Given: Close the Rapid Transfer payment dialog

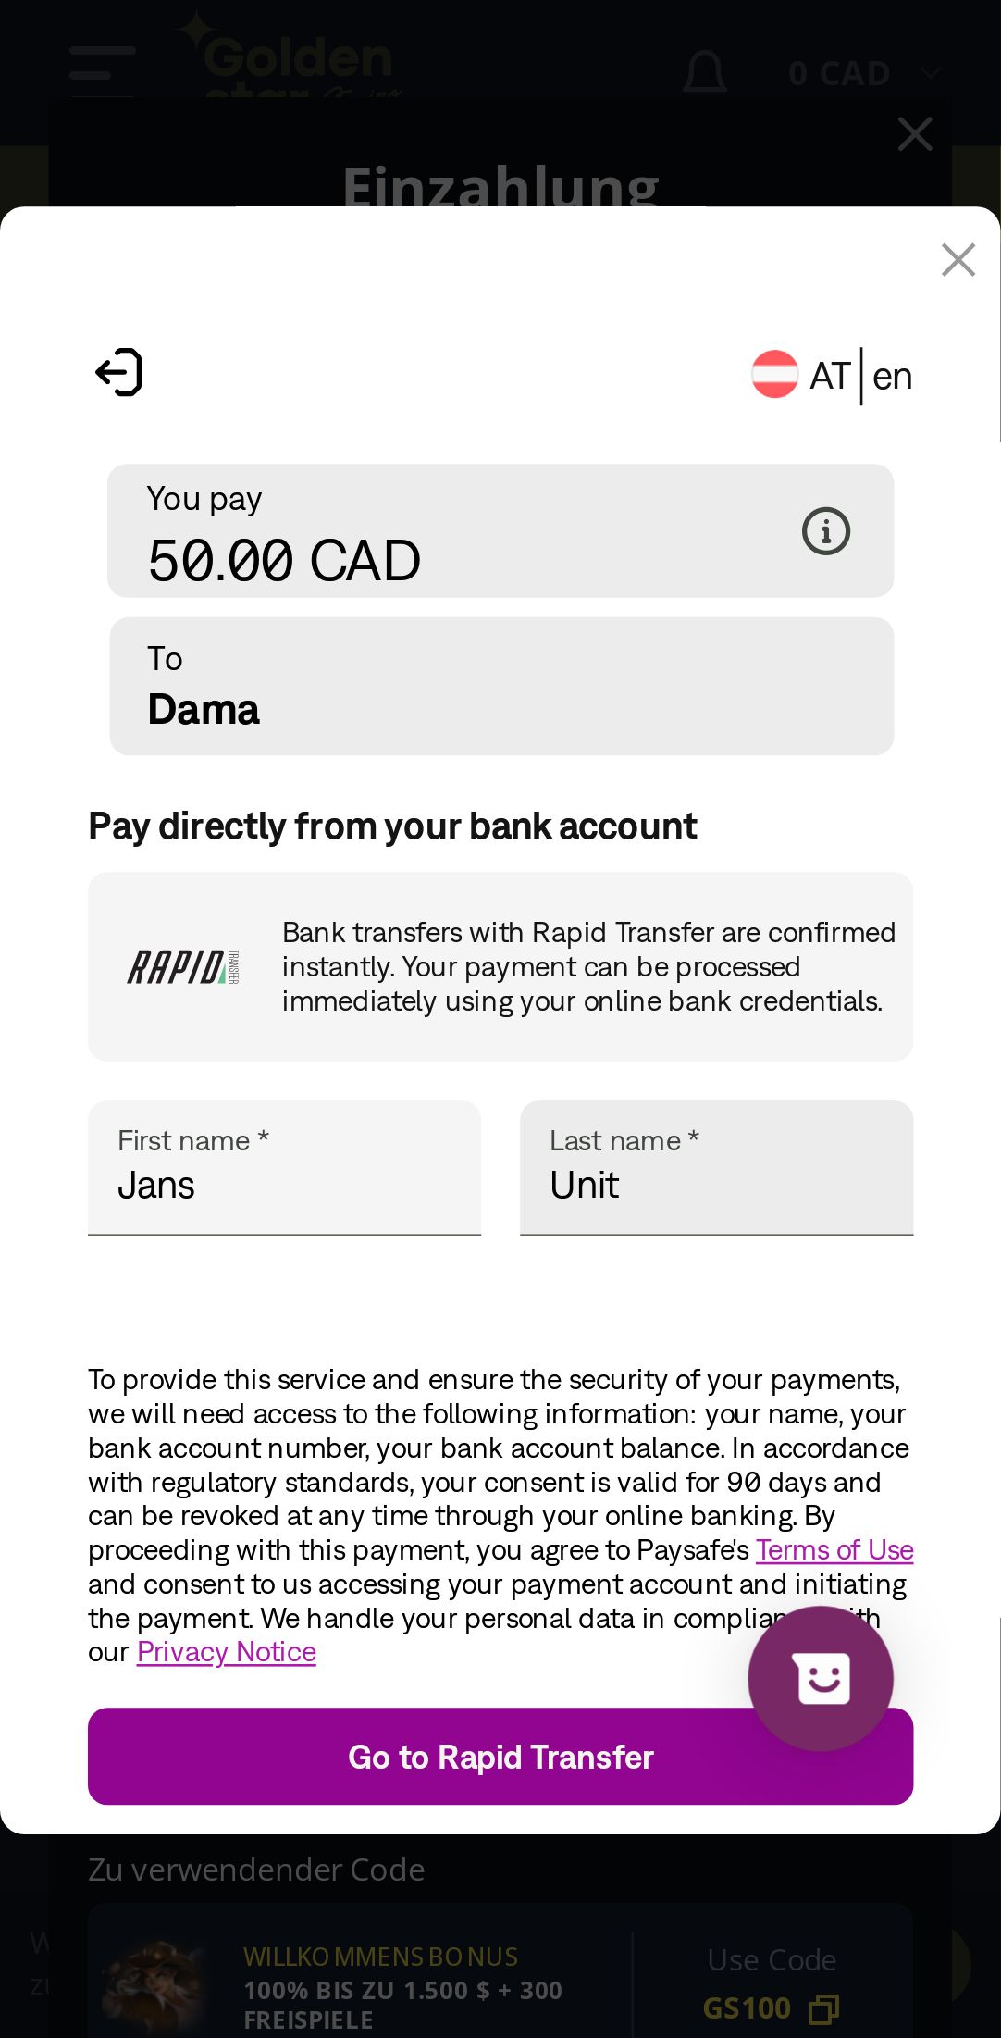Looking at the screenshot, I should (x=958, y=260).
